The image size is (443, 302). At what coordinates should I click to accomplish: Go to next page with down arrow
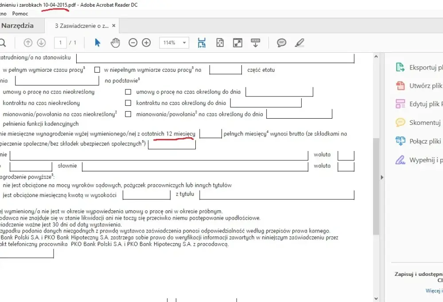point(41,43)
